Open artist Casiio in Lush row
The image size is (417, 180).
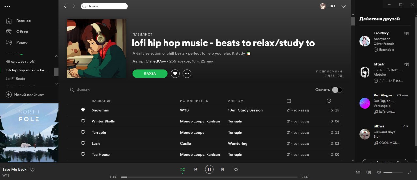(186, 144)
